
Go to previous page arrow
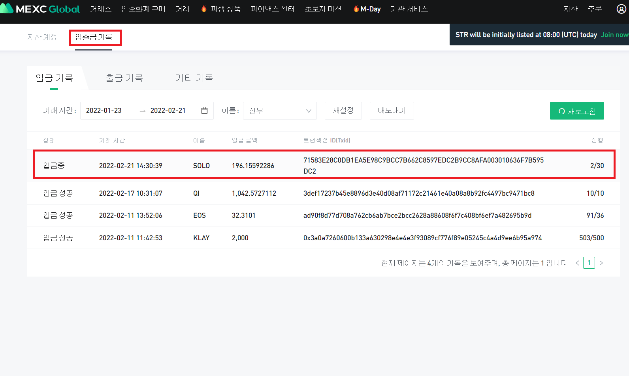point(577,263)
